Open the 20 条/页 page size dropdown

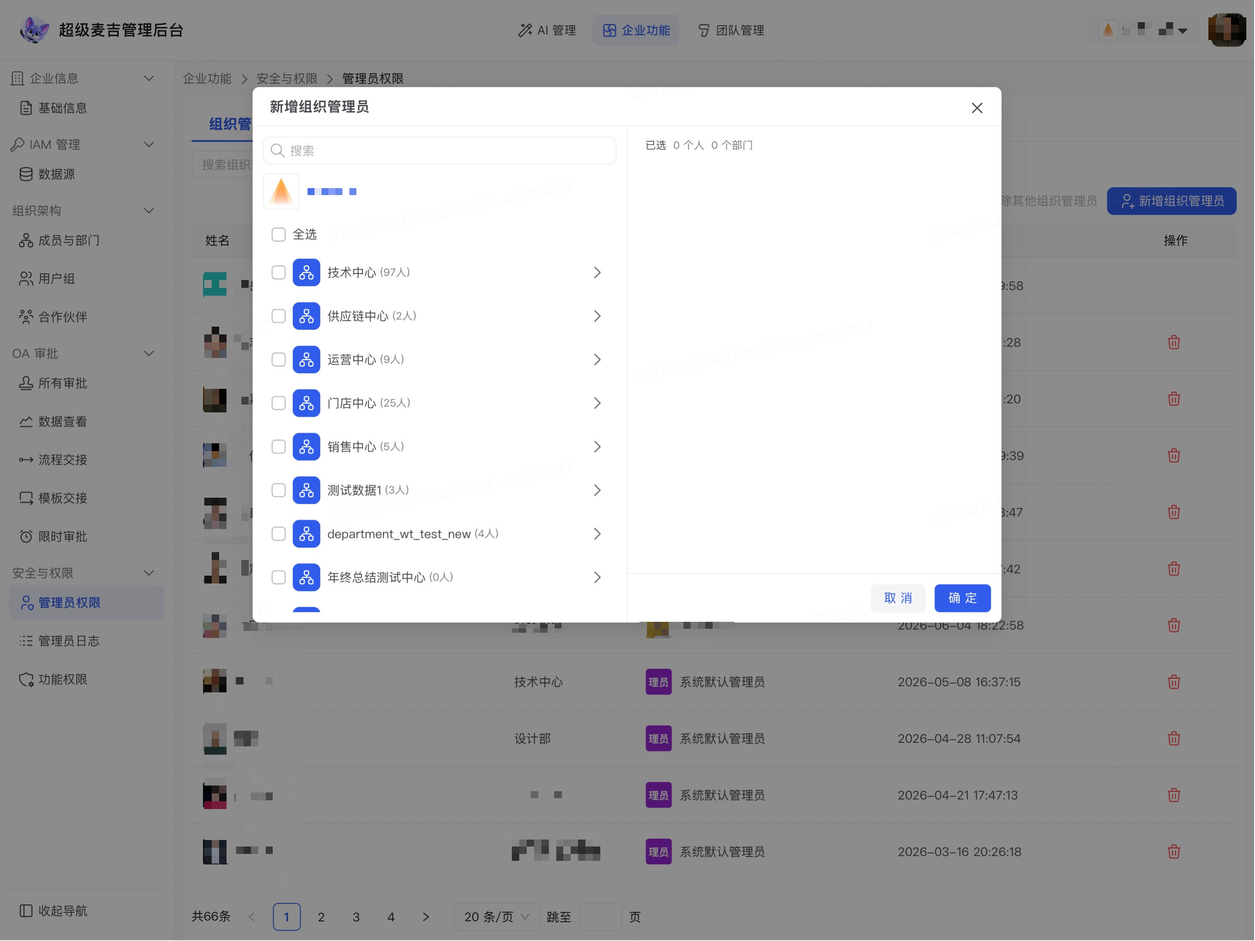click(497, 917)
